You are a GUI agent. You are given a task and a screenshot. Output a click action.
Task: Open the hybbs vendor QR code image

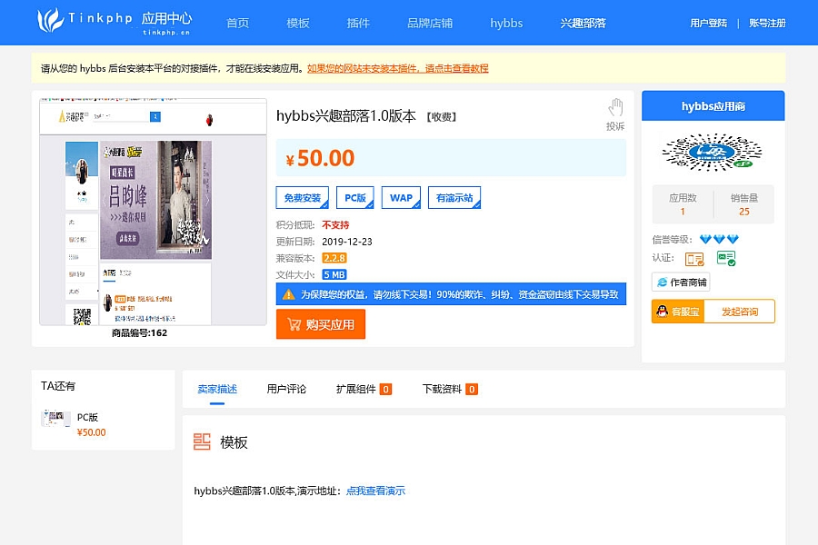[712, 152]
